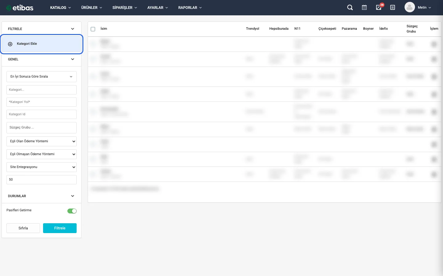This screenshot has height=276, width=443.
Task: Open the calendar icon in header
Action: [364, 8]
